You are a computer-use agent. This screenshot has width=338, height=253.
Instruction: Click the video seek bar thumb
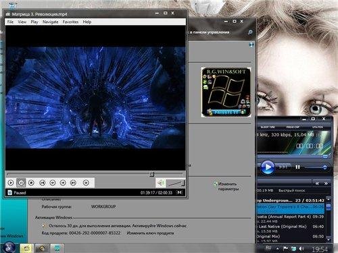pyautogui.click(x=152, y=174)
